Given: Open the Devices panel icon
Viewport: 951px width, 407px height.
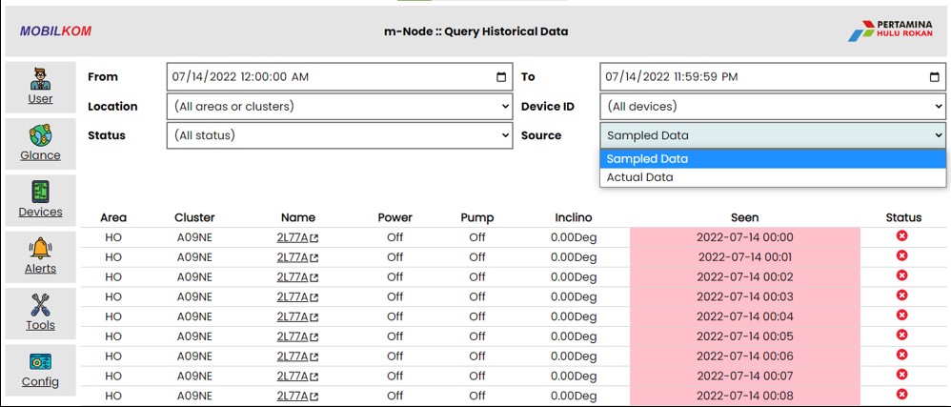Looking at the screenshot, I should pos(40,193).
